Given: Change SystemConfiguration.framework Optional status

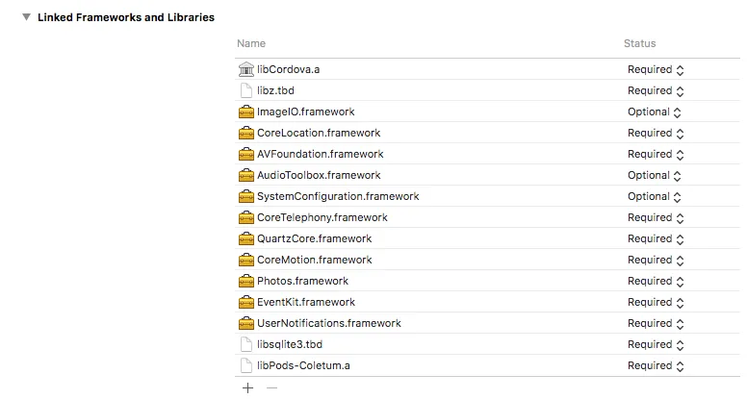Looking at the screenshot, I should point(655,197).
